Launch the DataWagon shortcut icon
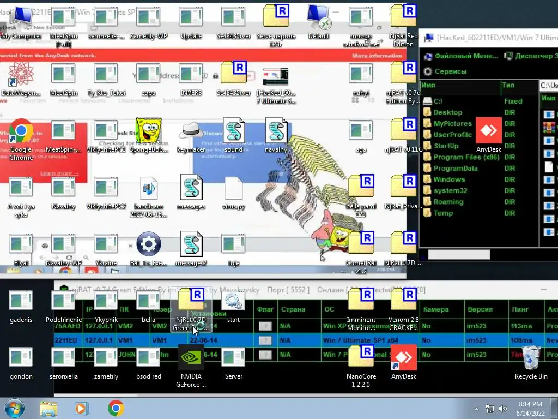Screen dimensions: 558x419 (x=21, y=79)
